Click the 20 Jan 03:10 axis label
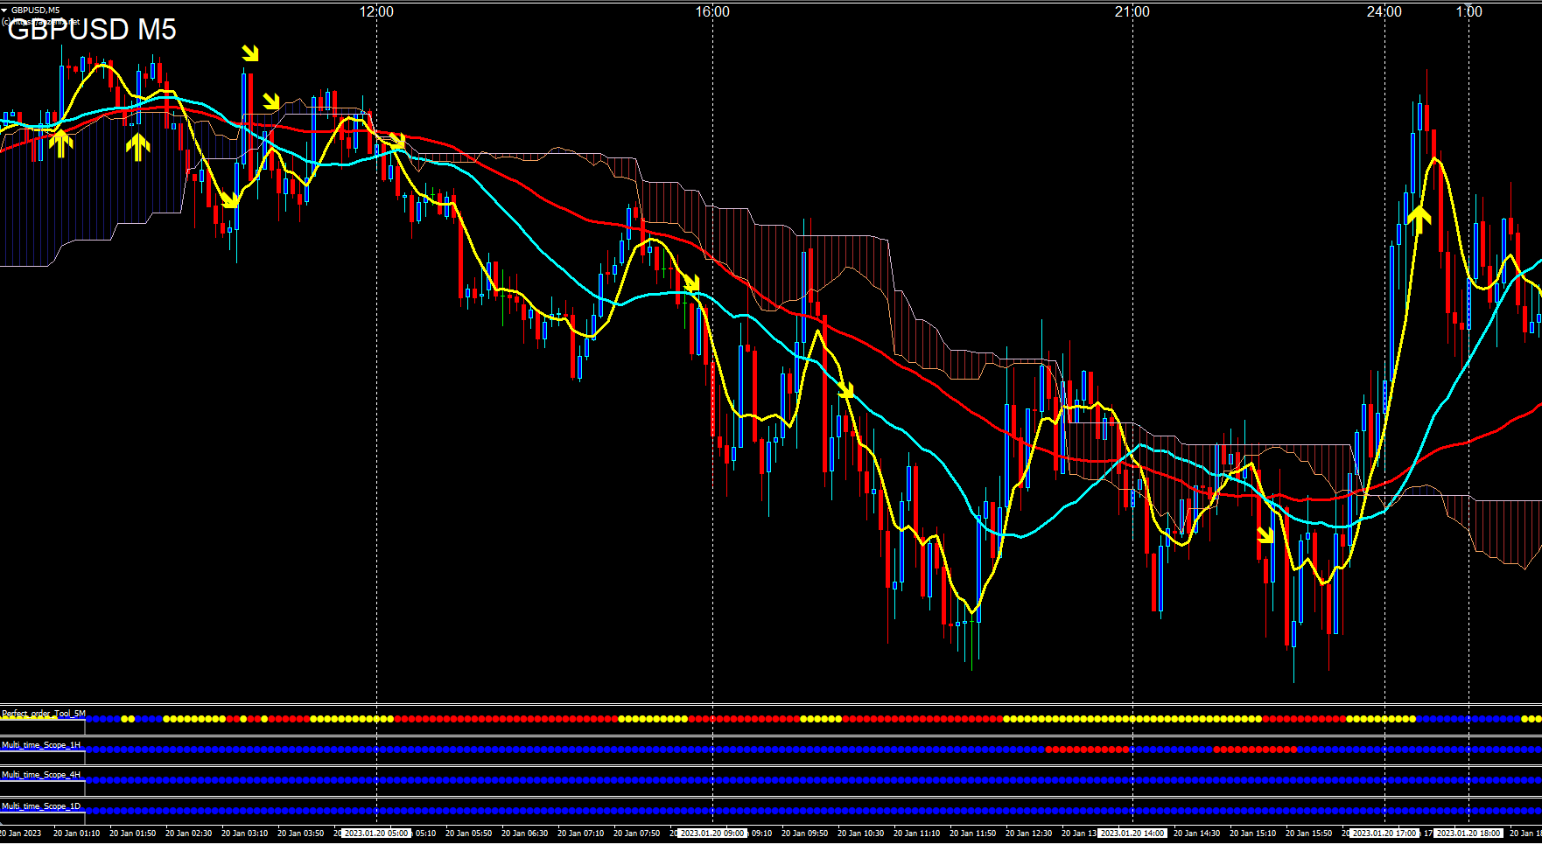The height and width of the screenshot is (844, 1542). pyautogui.click(x=245, y=834)
